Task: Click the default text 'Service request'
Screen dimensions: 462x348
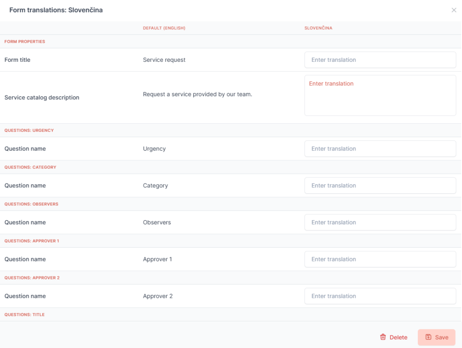Action: point(164,60)
